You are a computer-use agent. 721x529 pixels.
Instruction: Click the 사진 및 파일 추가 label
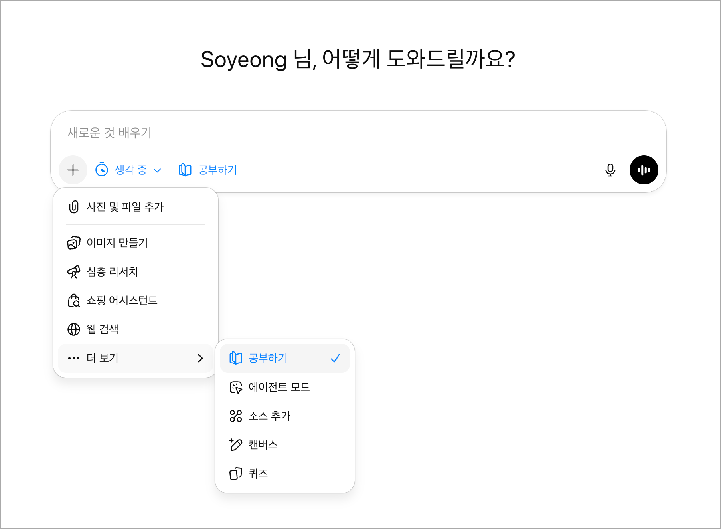(125, 207)
